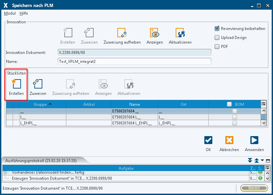The width and height of the screenshot is (273, 195).
Task: Enable the Upload Design checkbox
Action: (x=217, y=38)
